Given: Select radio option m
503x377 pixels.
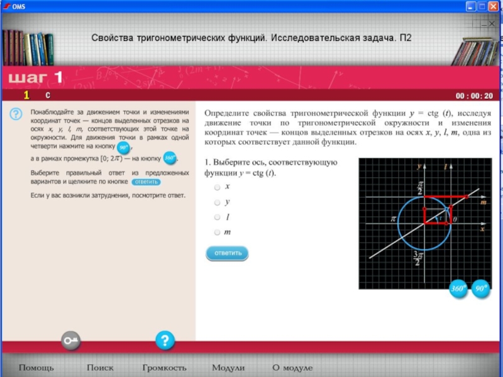Looking at the screenshot, I should click(217, 232).
